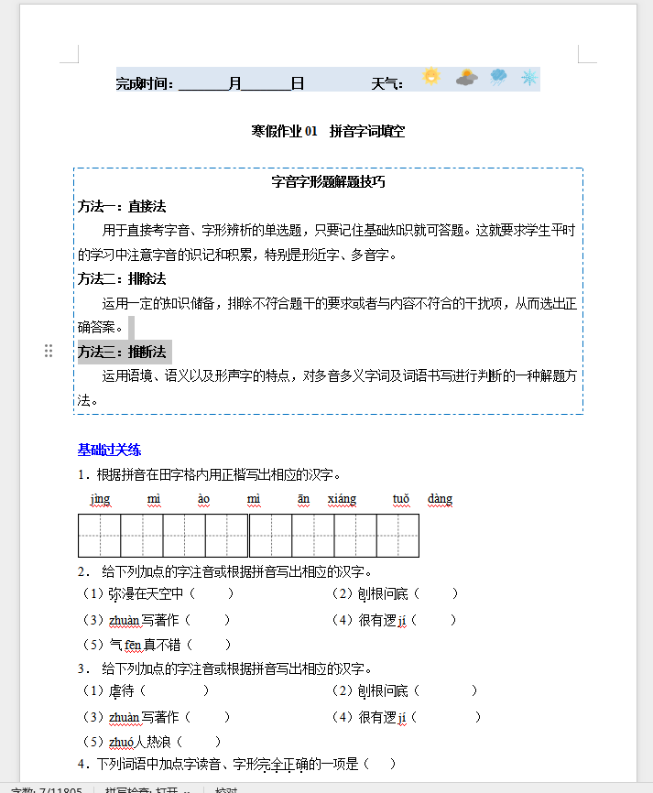Screen dimensions: 653x793
Task: Click item (5) zhuó人热浪
Action: click(x=151, y=742)
